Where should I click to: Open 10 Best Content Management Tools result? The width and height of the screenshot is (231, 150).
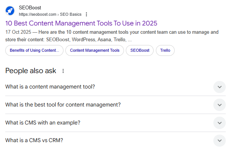pyautogui.click(x=81, y=23)
